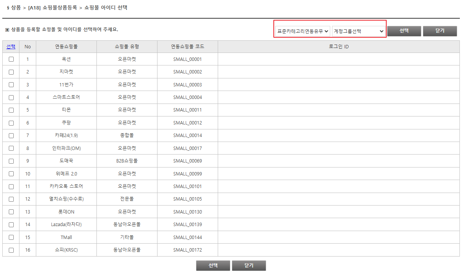Click the SMALL_00069 code cell
The width and height of the screenshot is (469, 279).
coord(187,161)
